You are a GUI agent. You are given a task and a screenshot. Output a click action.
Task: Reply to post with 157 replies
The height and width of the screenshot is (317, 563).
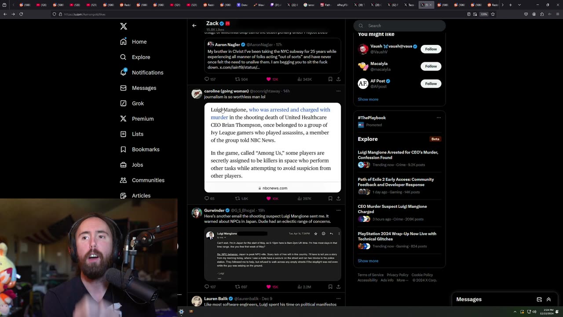(x=210, y=79)
